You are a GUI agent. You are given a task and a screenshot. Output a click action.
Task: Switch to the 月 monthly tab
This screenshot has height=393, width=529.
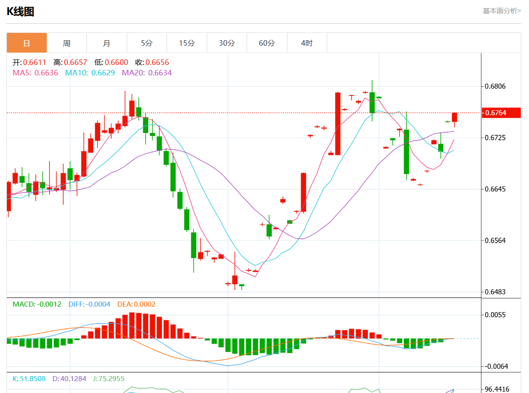coord(107,43)
